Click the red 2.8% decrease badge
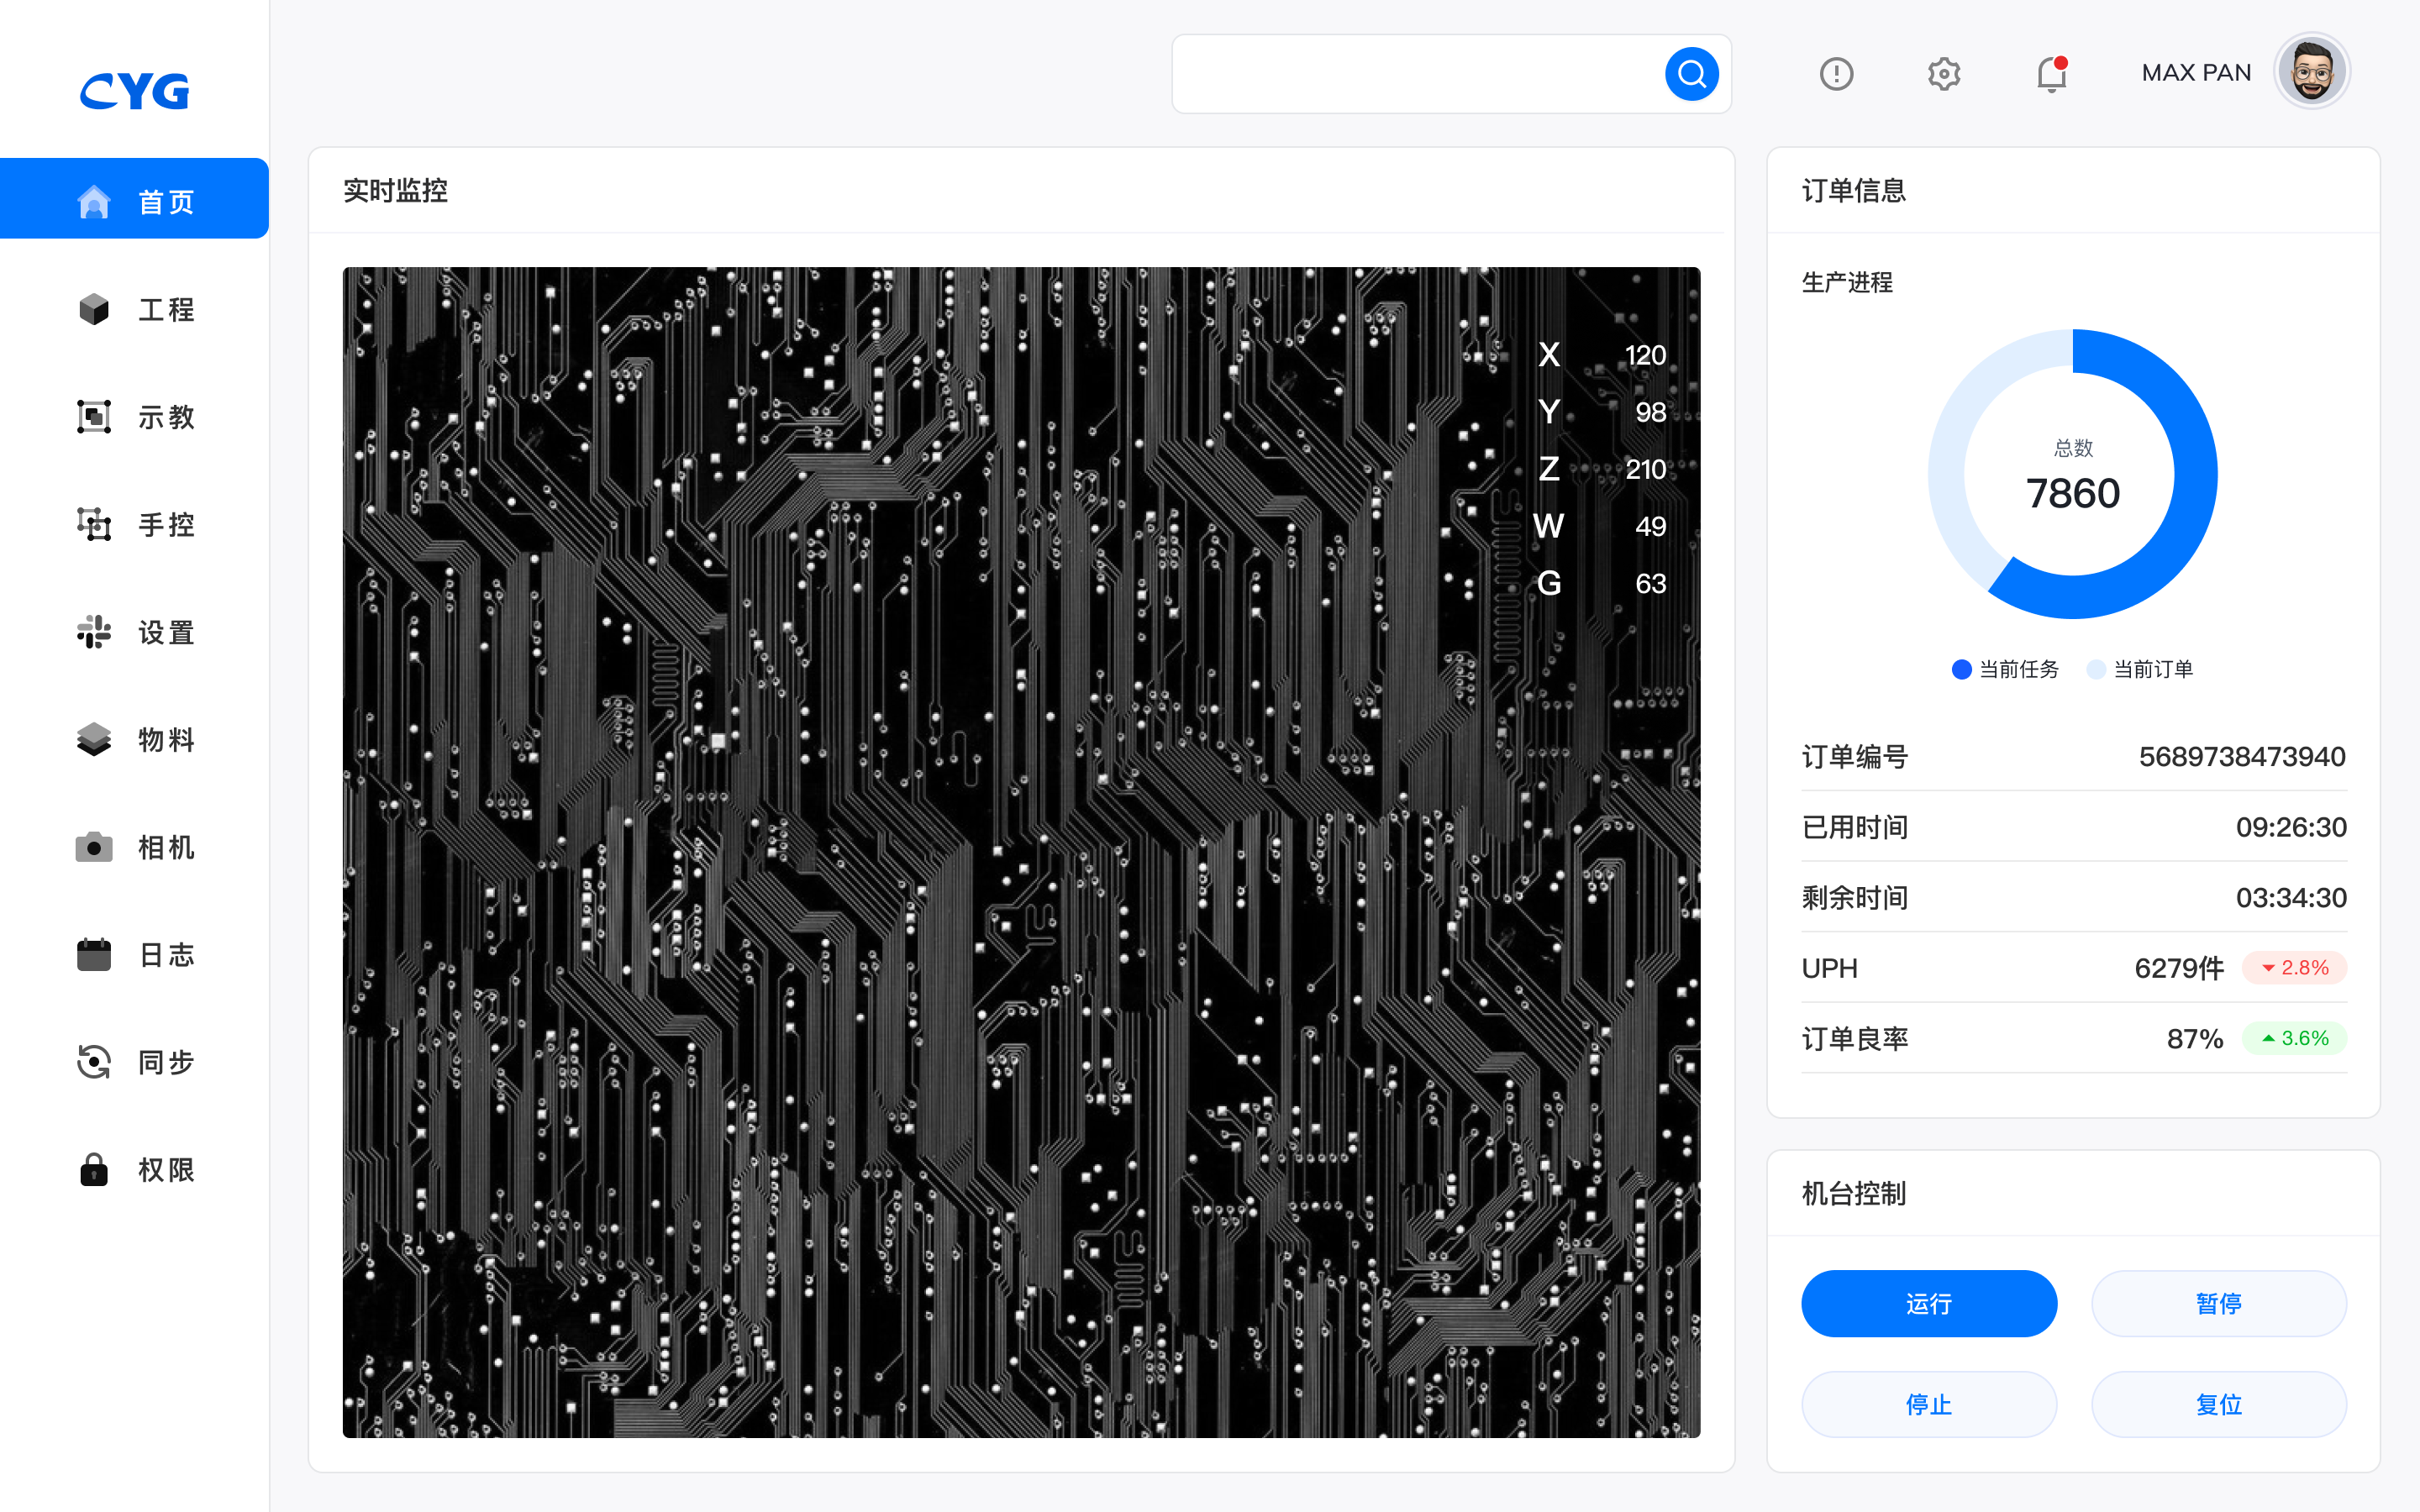This screenshot has height=1512, width=2420. [2294, 967]
